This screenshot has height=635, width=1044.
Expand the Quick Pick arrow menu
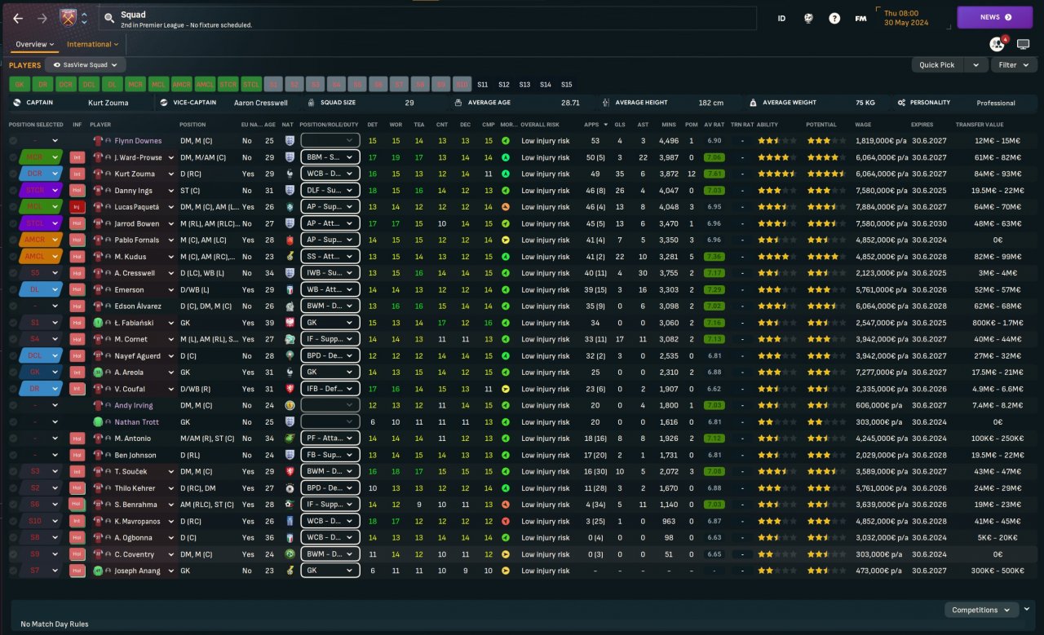[x=975, y=65]
